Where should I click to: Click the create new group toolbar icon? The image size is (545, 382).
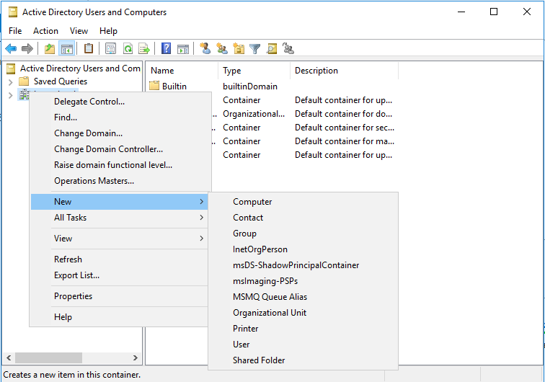(222, 48)
